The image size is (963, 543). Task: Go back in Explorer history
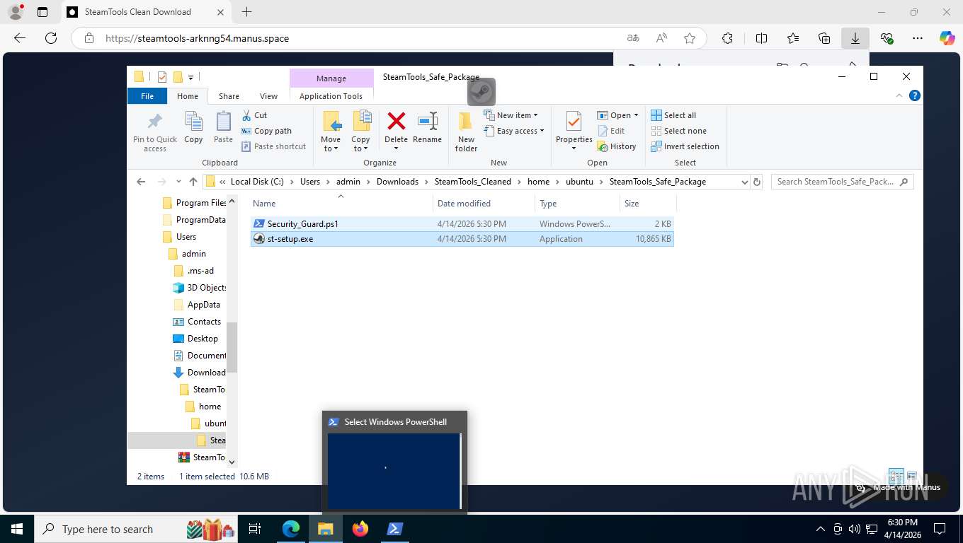click(141, 182)
